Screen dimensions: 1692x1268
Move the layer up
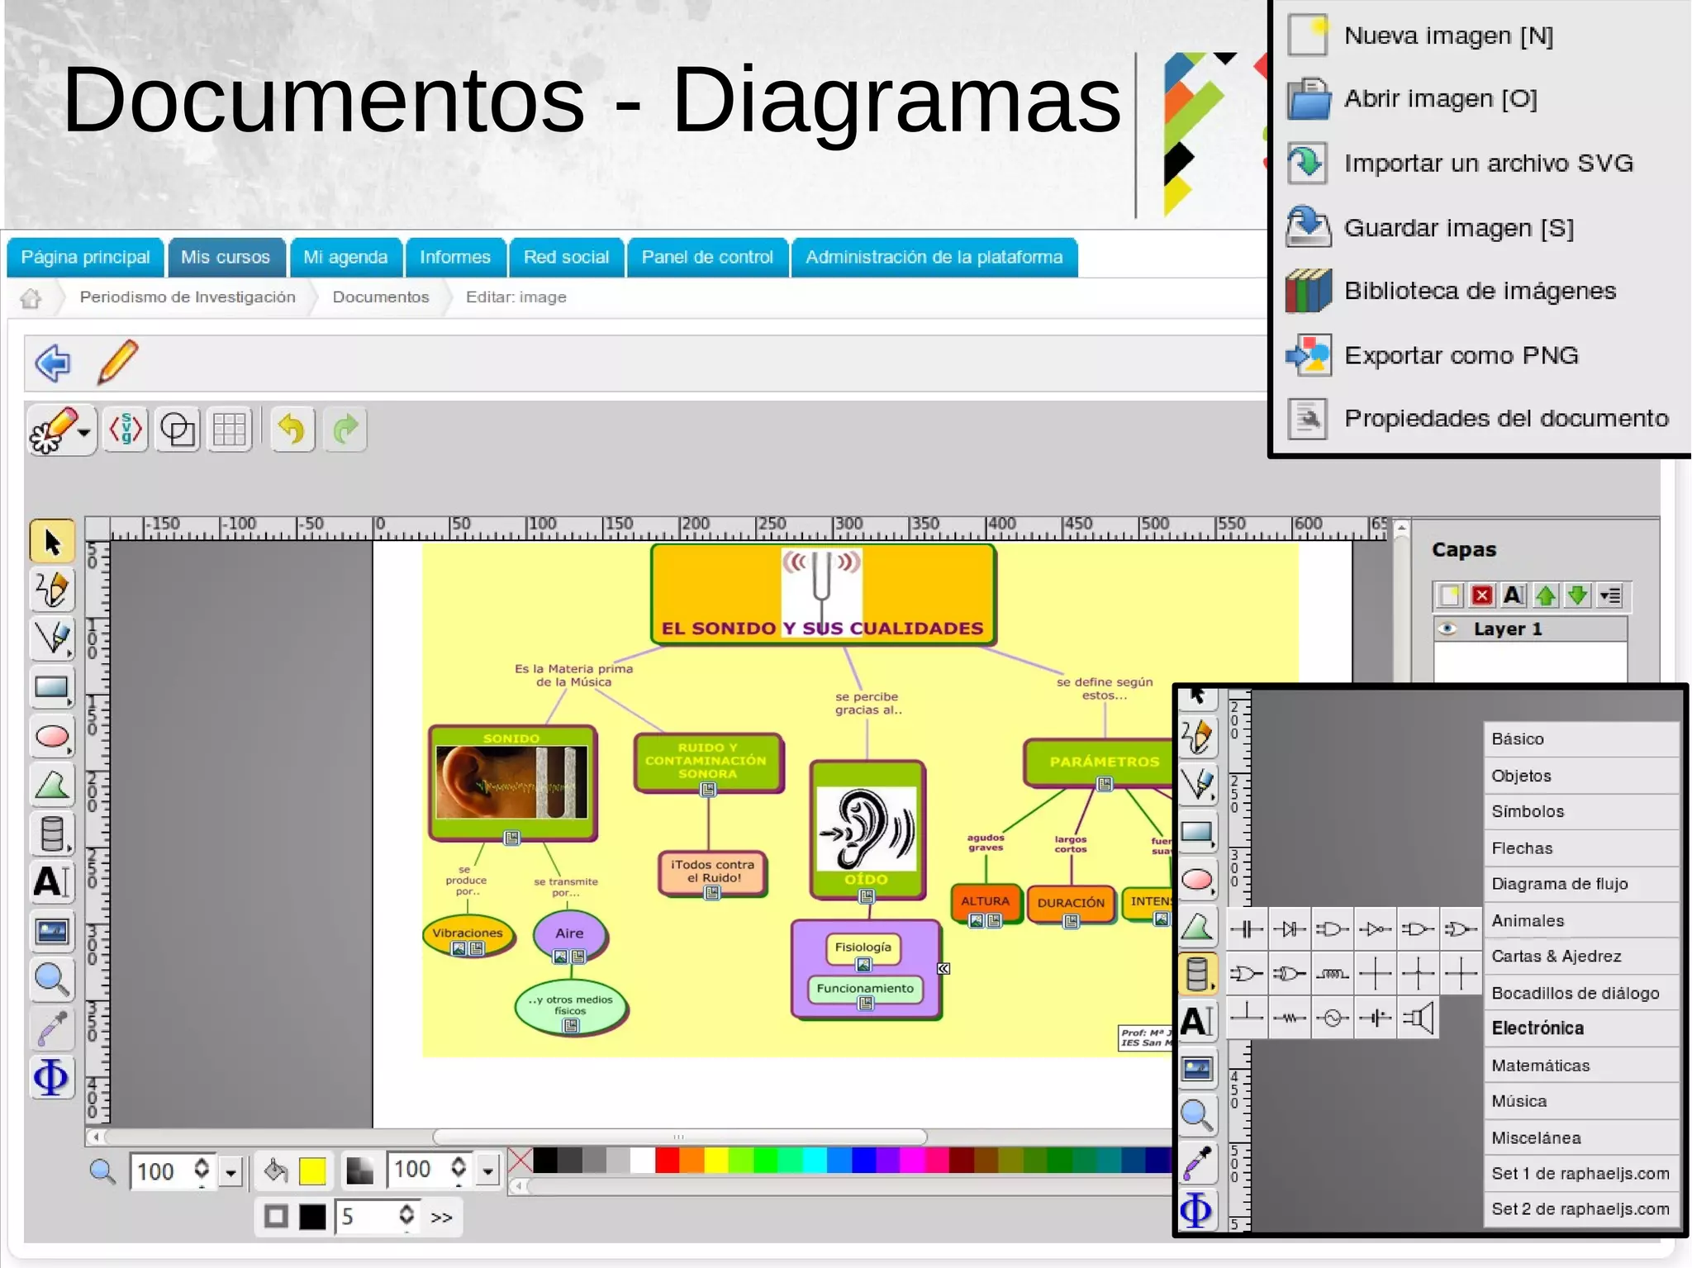pos(1546,595)
